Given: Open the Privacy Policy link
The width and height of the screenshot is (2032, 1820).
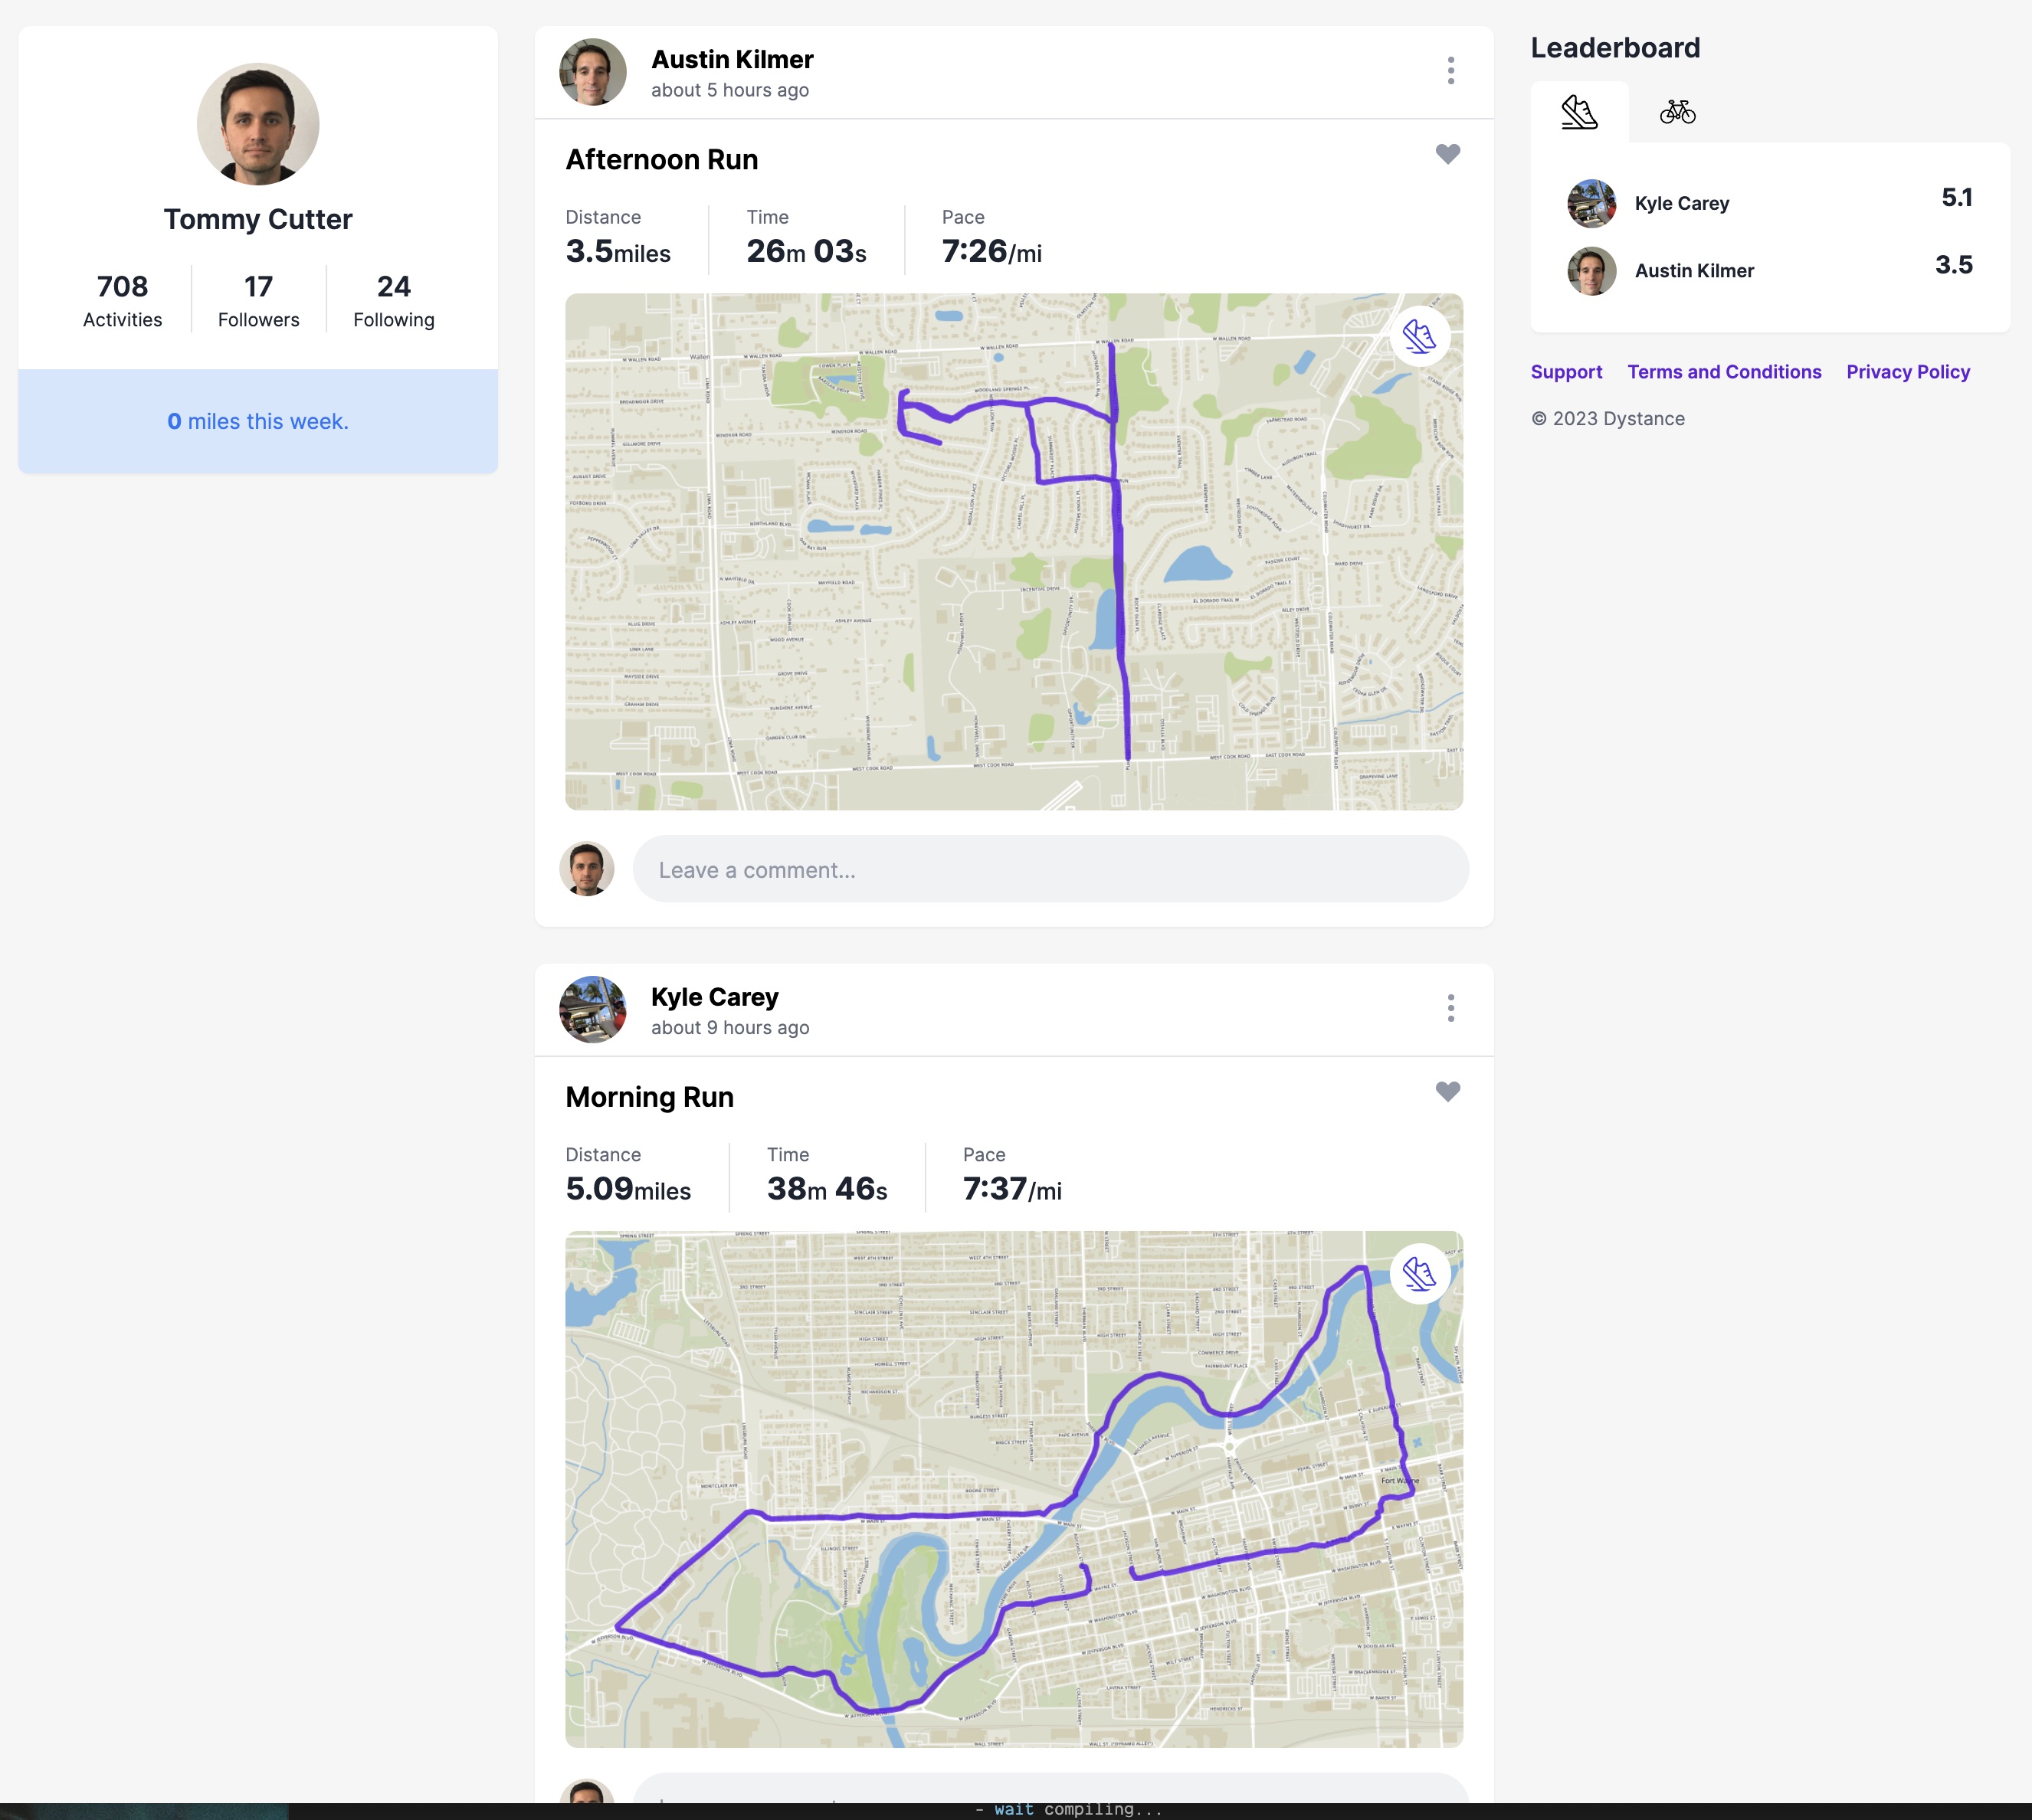Looking at the screenshot, I should point(1907,372).
